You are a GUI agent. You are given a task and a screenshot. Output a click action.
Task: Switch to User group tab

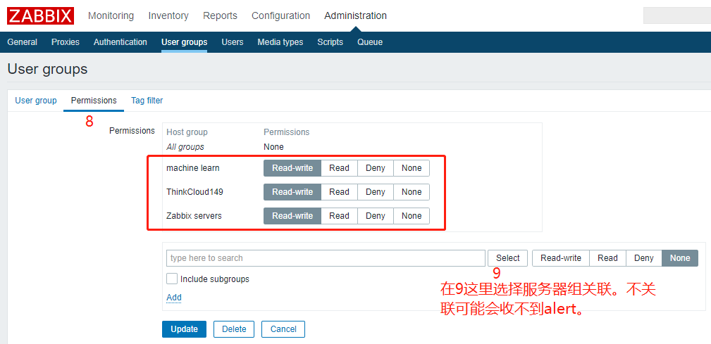click(36, 101)
